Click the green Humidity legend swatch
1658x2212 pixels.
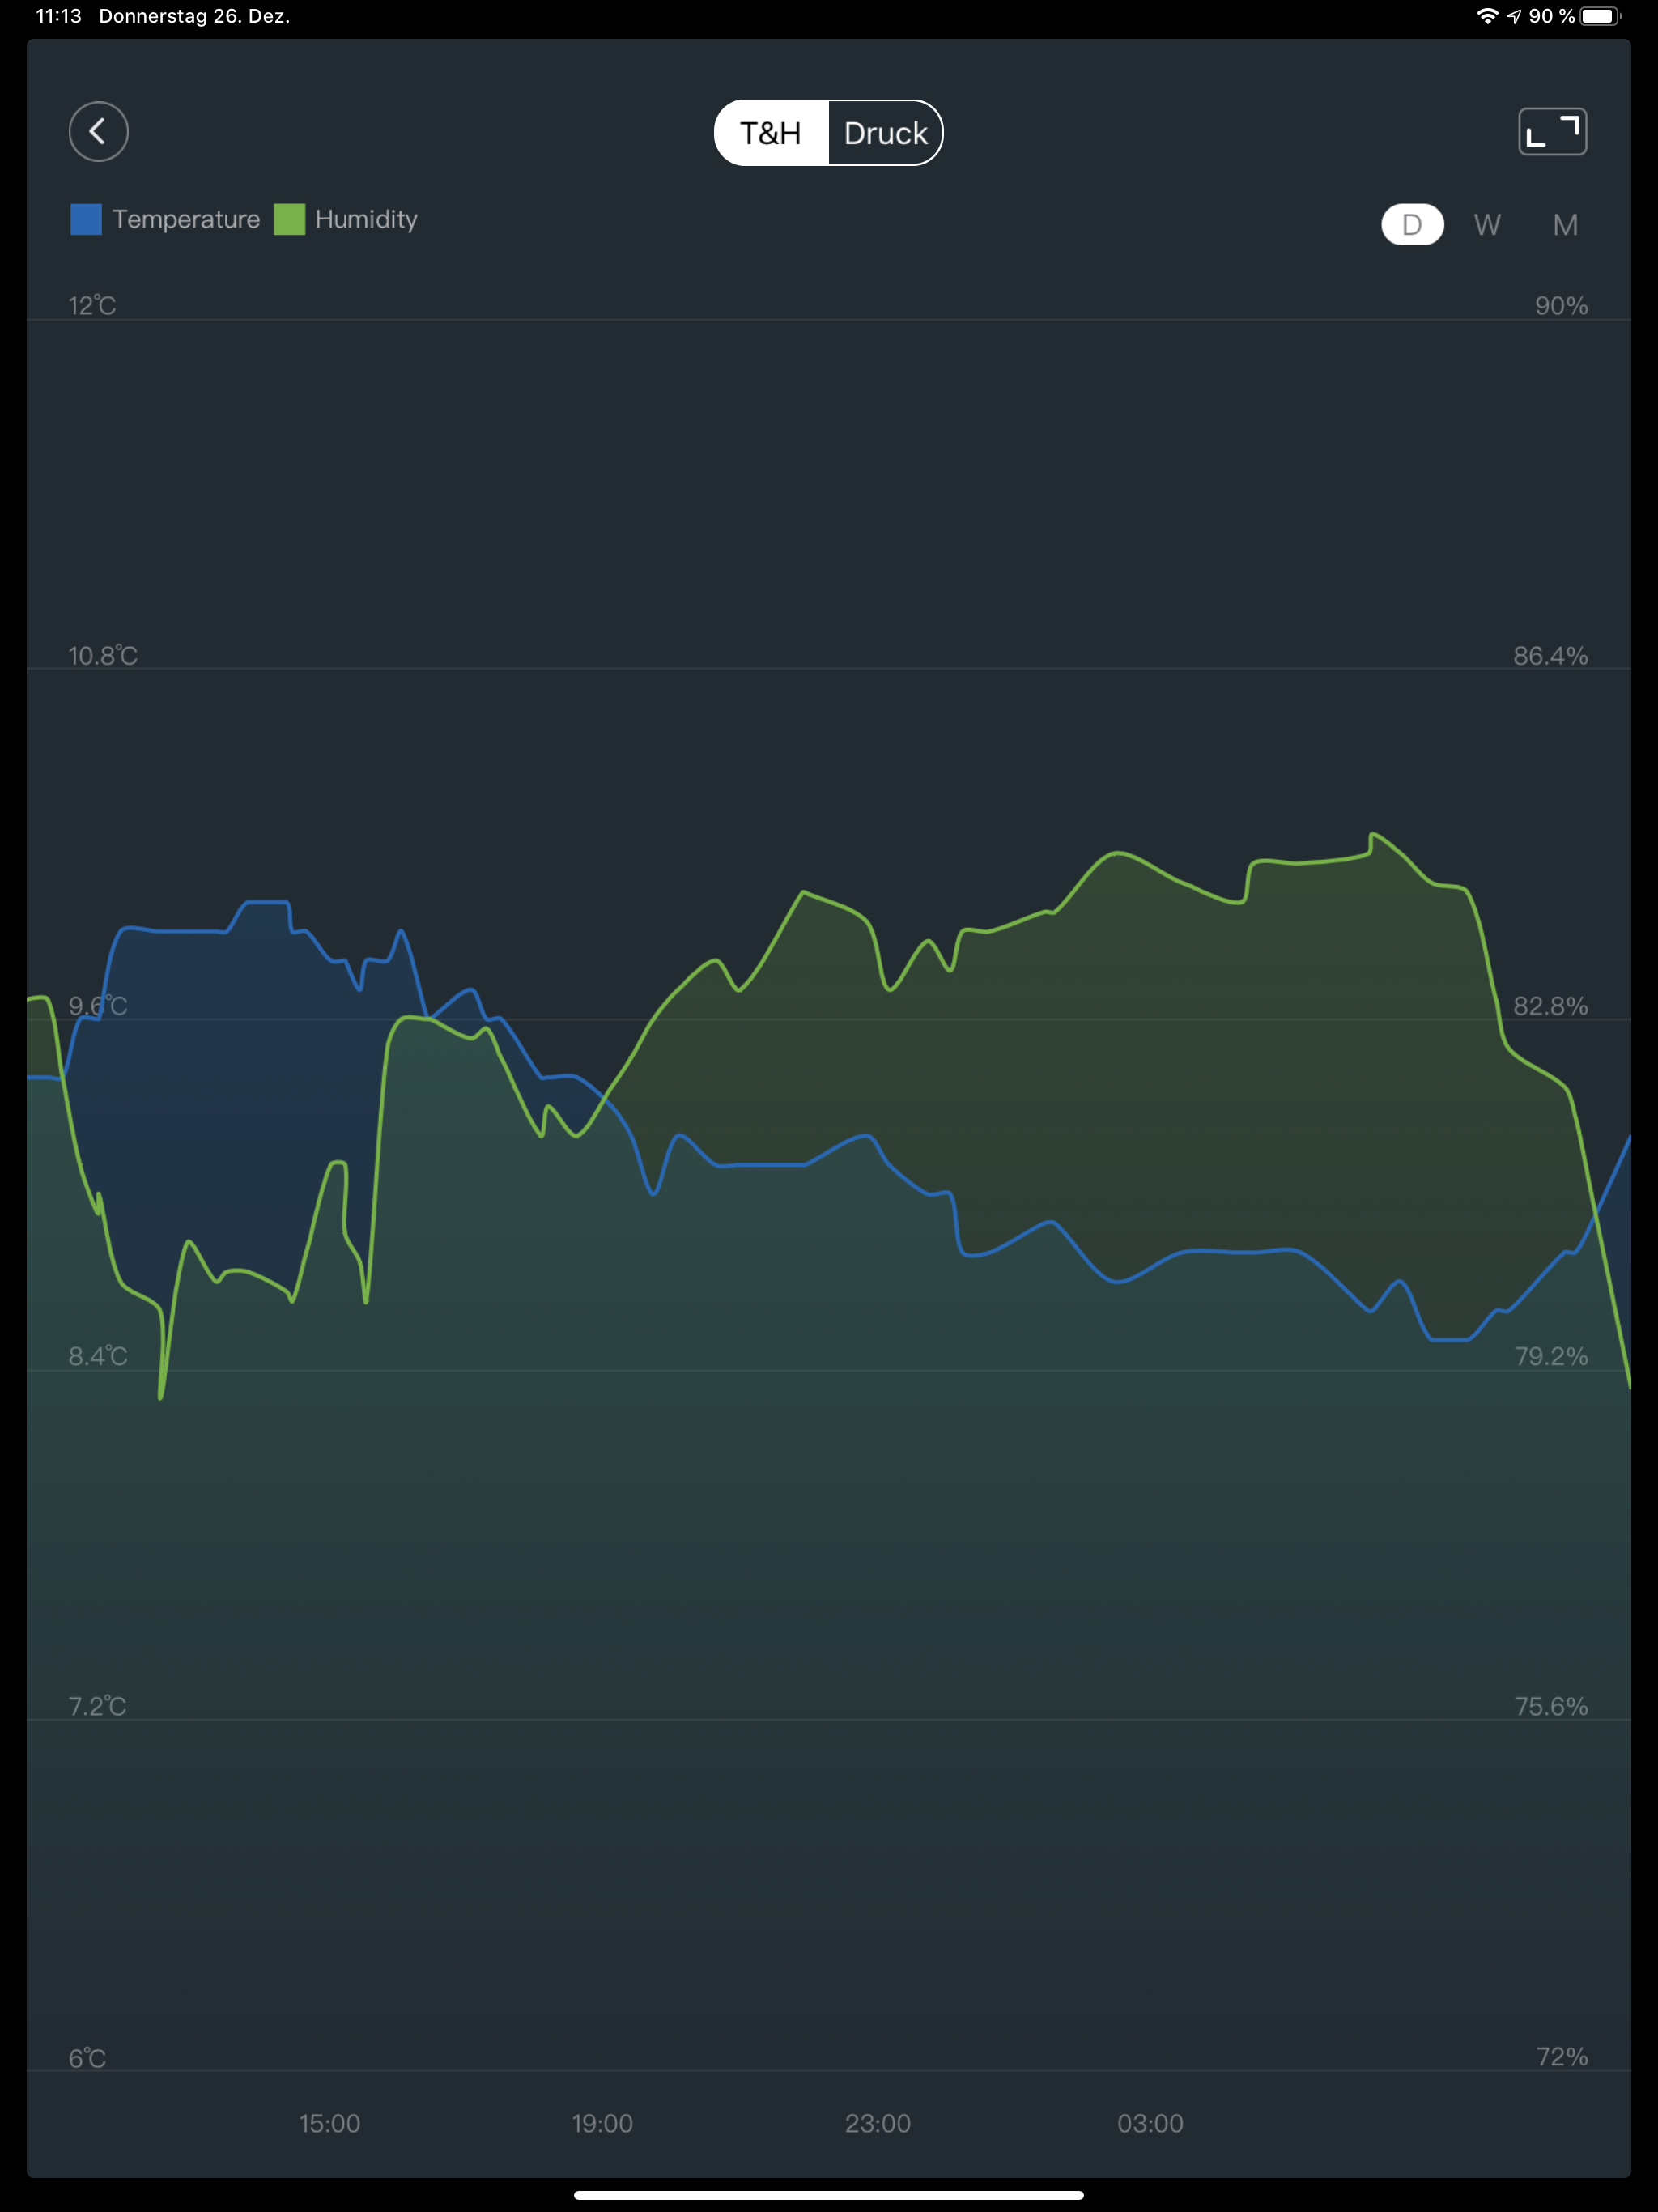[x=289, y=219]
